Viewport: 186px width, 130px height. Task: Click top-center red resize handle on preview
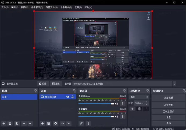coord(93,11)
